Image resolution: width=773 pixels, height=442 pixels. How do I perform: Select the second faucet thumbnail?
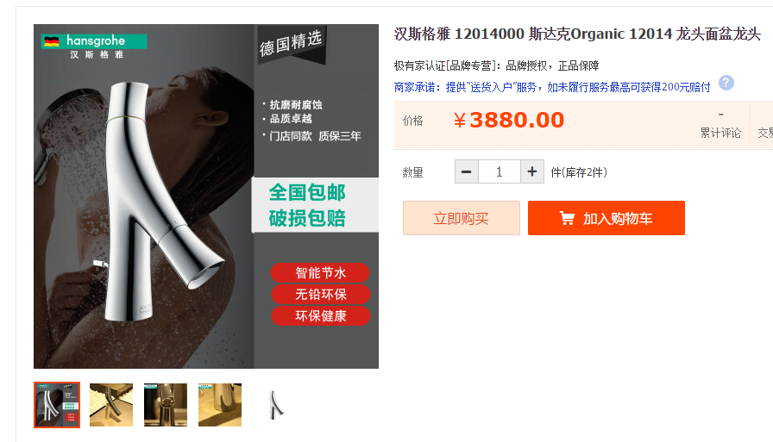tap(111, 405)
